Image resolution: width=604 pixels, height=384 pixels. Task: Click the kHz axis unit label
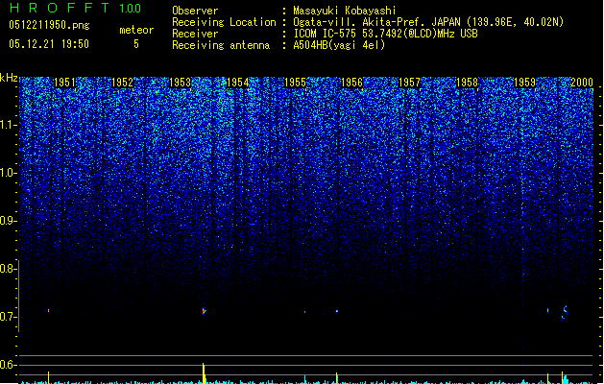pos(9,78)
